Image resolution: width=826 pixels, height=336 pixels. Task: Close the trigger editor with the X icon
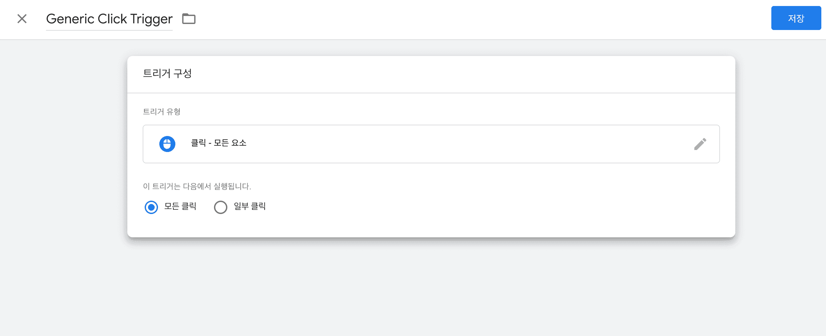(x=22, y=19)
